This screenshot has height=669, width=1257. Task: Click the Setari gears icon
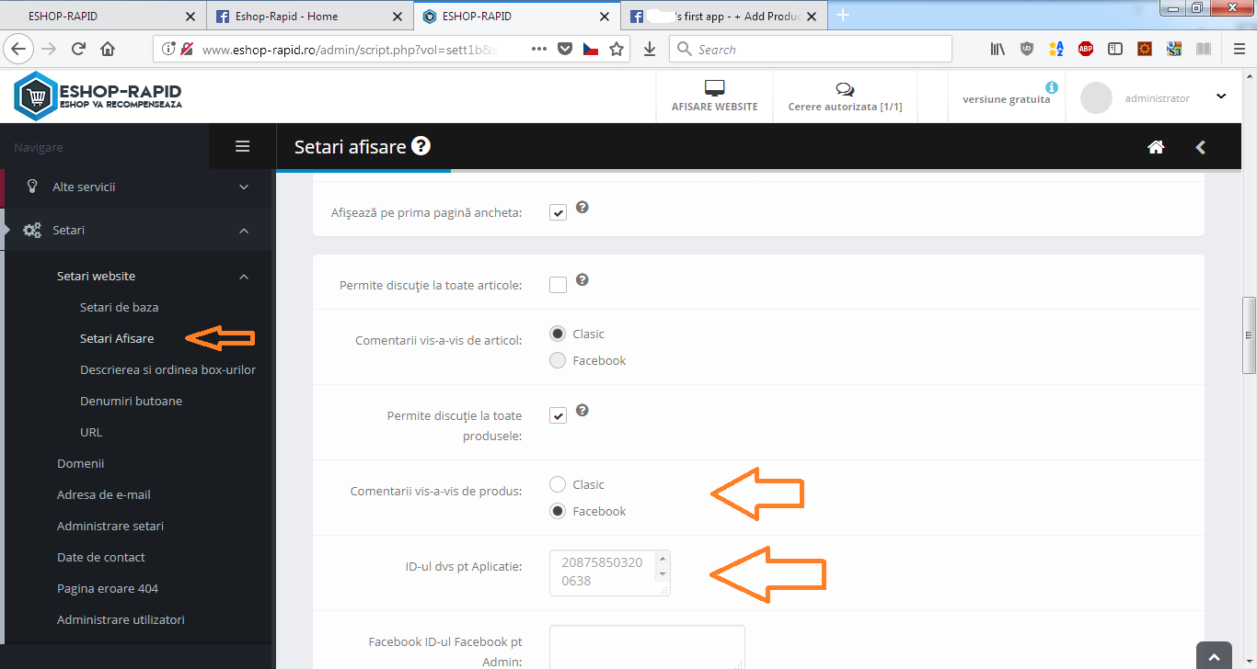pyautogui.click(x=32, y=231)
